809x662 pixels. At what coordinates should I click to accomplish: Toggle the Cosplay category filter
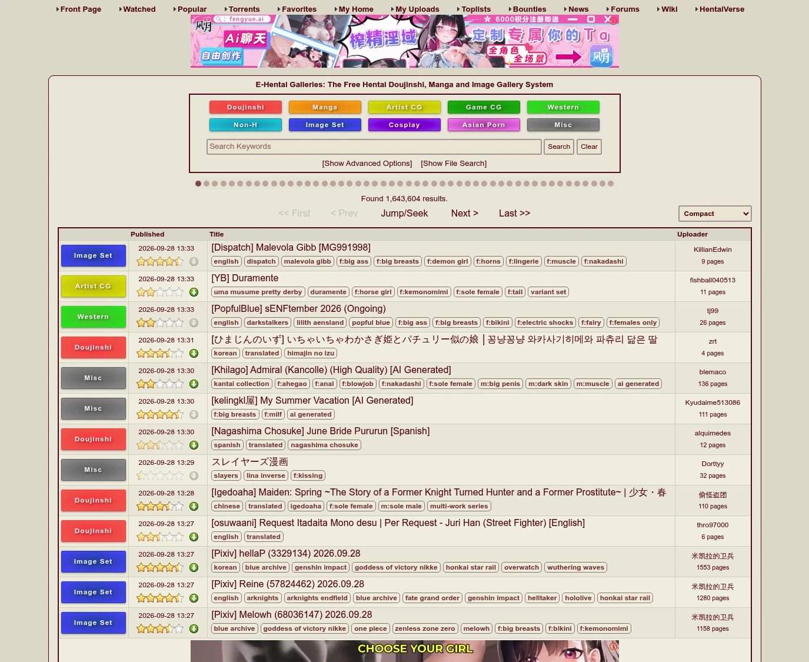point(404,125)
